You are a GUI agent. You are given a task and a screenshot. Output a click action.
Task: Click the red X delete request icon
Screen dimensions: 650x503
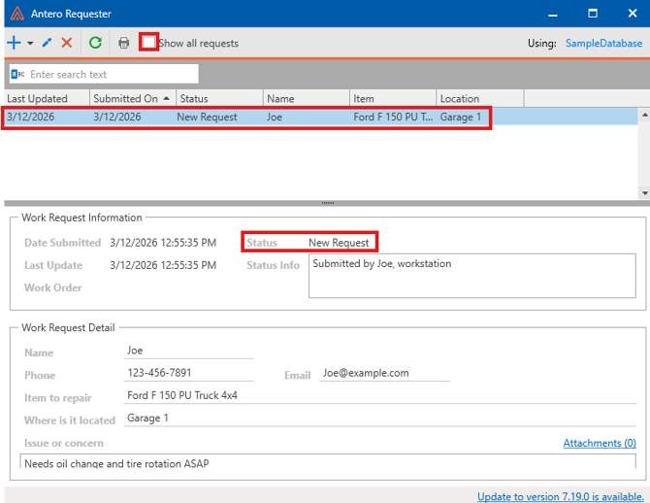pyautogui.click(x=67, y=43)
